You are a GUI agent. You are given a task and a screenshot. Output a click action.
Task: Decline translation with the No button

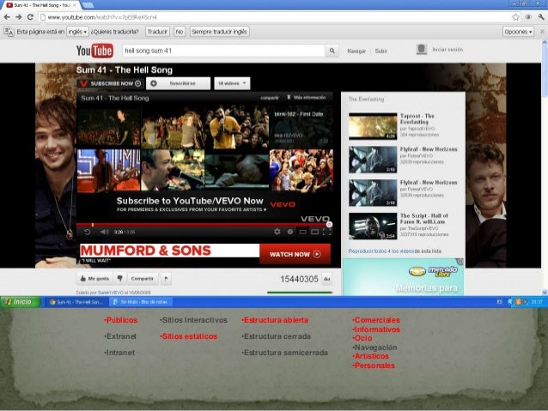pyautogui.click(x=180, y=32)
